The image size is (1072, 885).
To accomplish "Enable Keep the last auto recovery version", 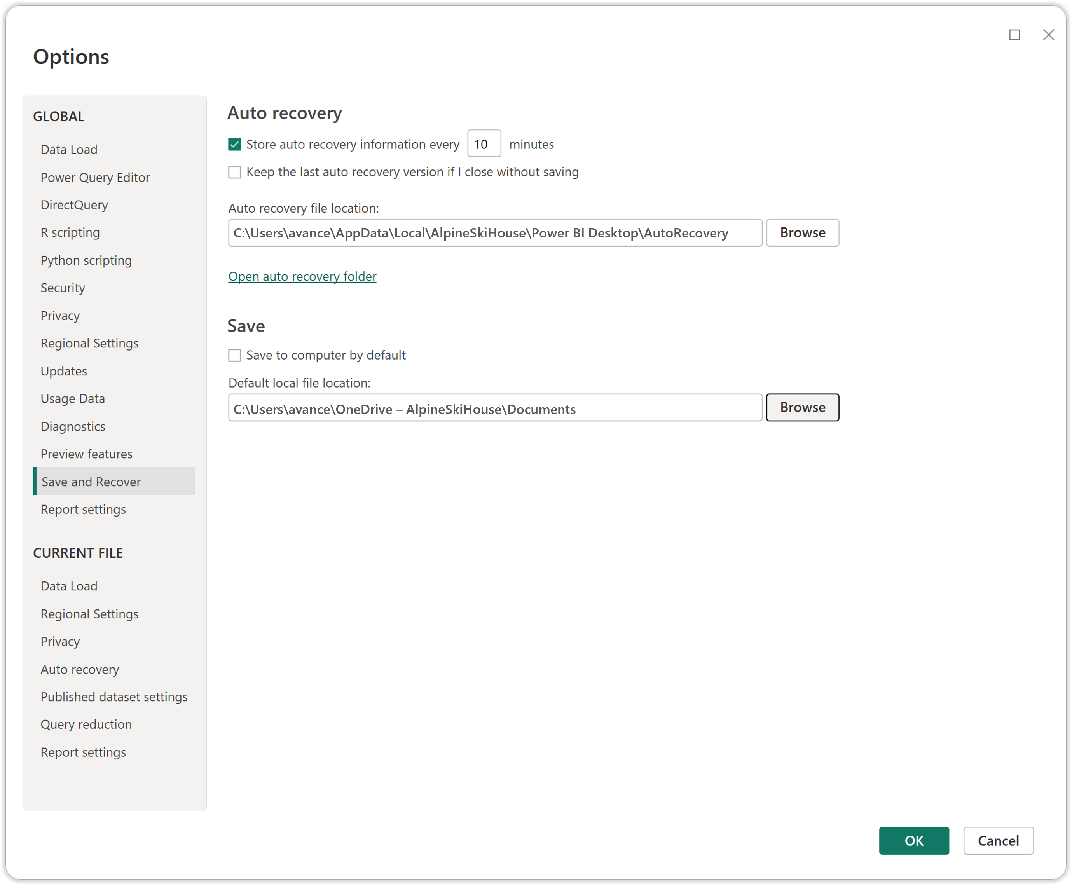I will tap(234, 172).
